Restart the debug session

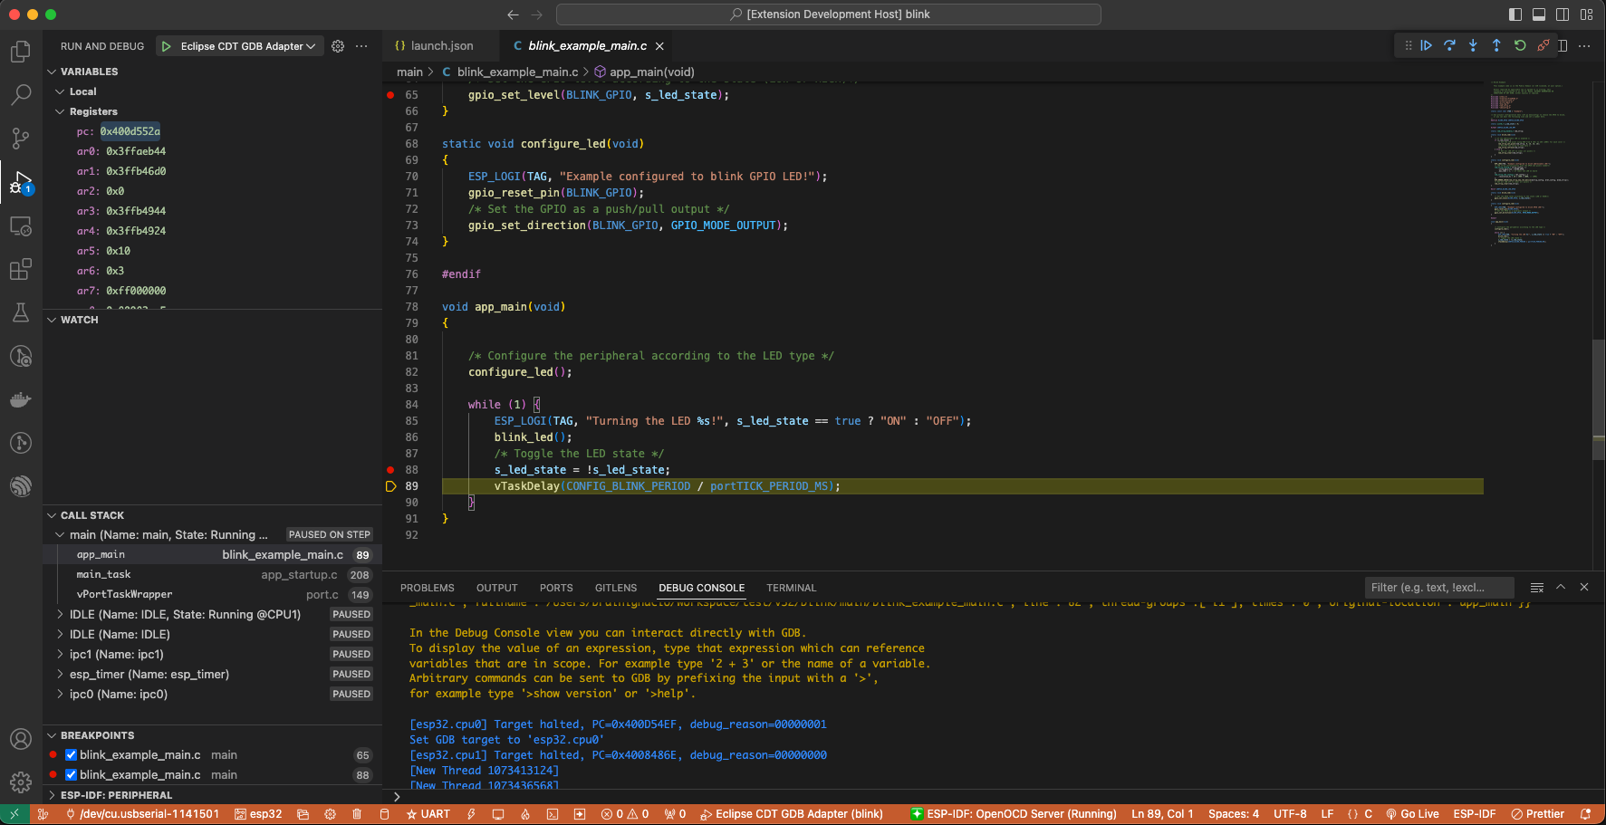click(1520, 45)
